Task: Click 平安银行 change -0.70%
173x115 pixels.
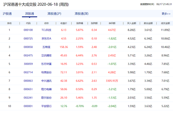Action: pos(80,106)
